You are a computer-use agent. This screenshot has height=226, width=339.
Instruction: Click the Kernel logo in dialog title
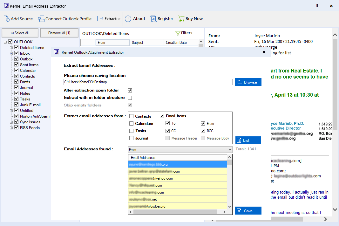(x=57, y=52)
